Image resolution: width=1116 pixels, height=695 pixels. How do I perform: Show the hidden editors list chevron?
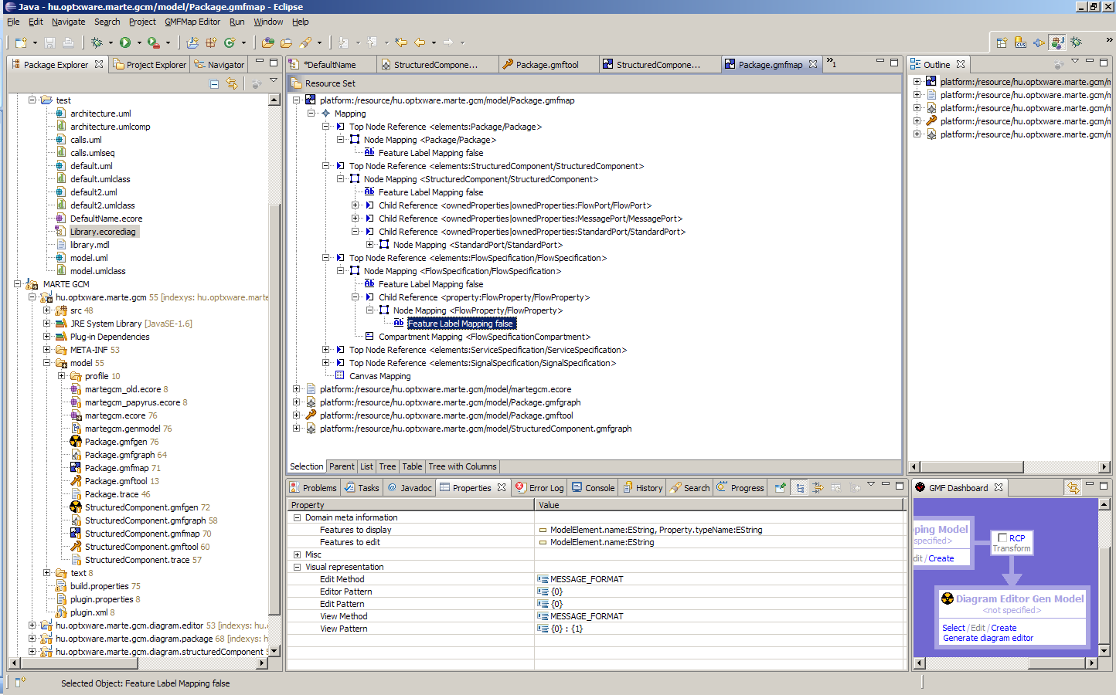click(832, 63)
